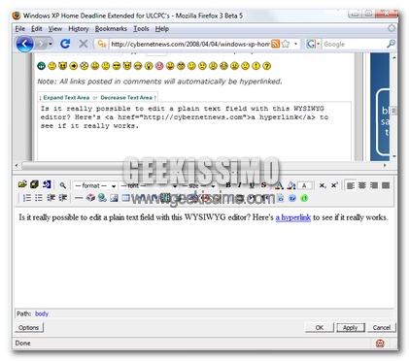Toggle bold formatting
Screen dimensions: 409x361
(x=228, y=185)
